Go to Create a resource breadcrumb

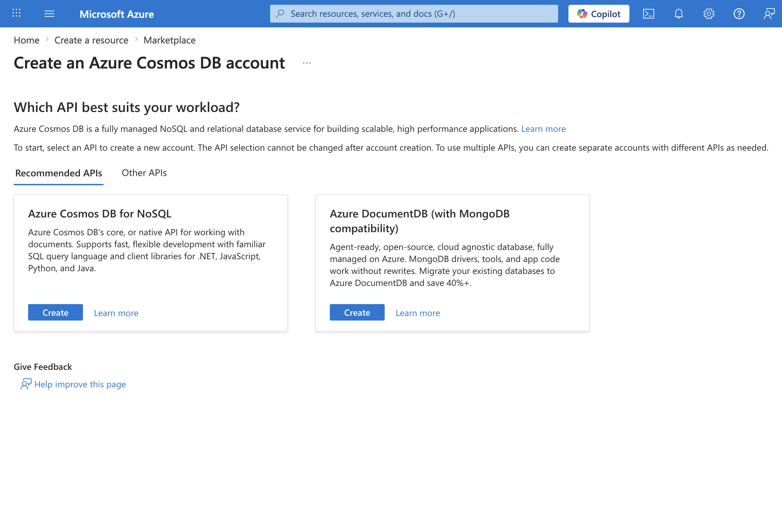point(91,40)
